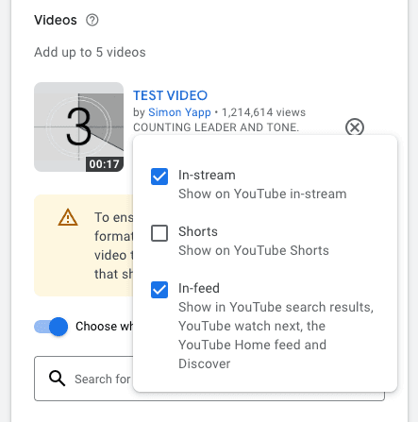418x422 pixels.
Task: Open the TEST VIDEO title link
Action: click(x=170, y=95)
